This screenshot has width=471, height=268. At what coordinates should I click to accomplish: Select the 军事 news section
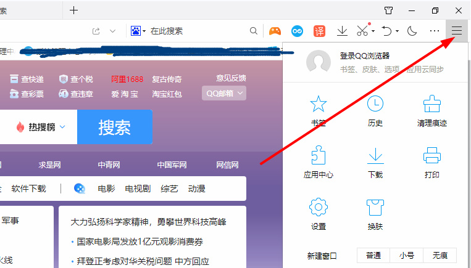10,221
